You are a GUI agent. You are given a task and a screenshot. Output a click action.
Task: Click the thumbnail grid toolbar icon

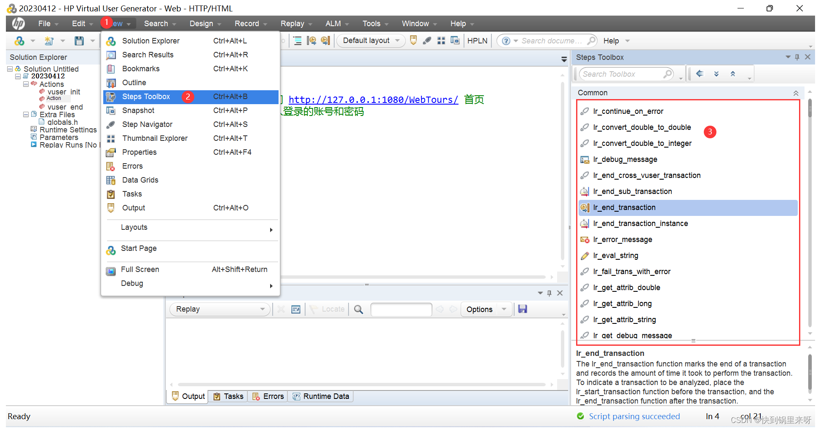(x=441, y=40)
